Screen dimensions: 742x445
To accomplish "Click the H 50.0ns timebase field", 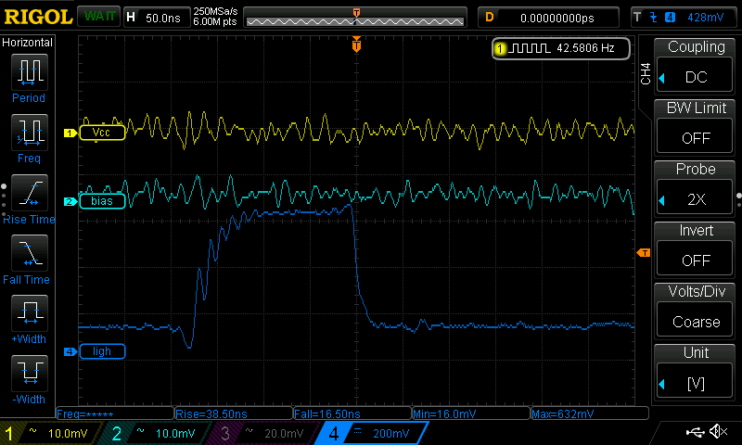I will click(156, 18).
